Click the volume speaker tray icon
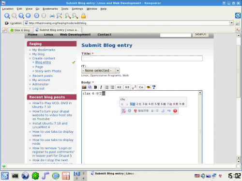Image resolution: width=242 pixels, height=181 pixels. point(203,176)
